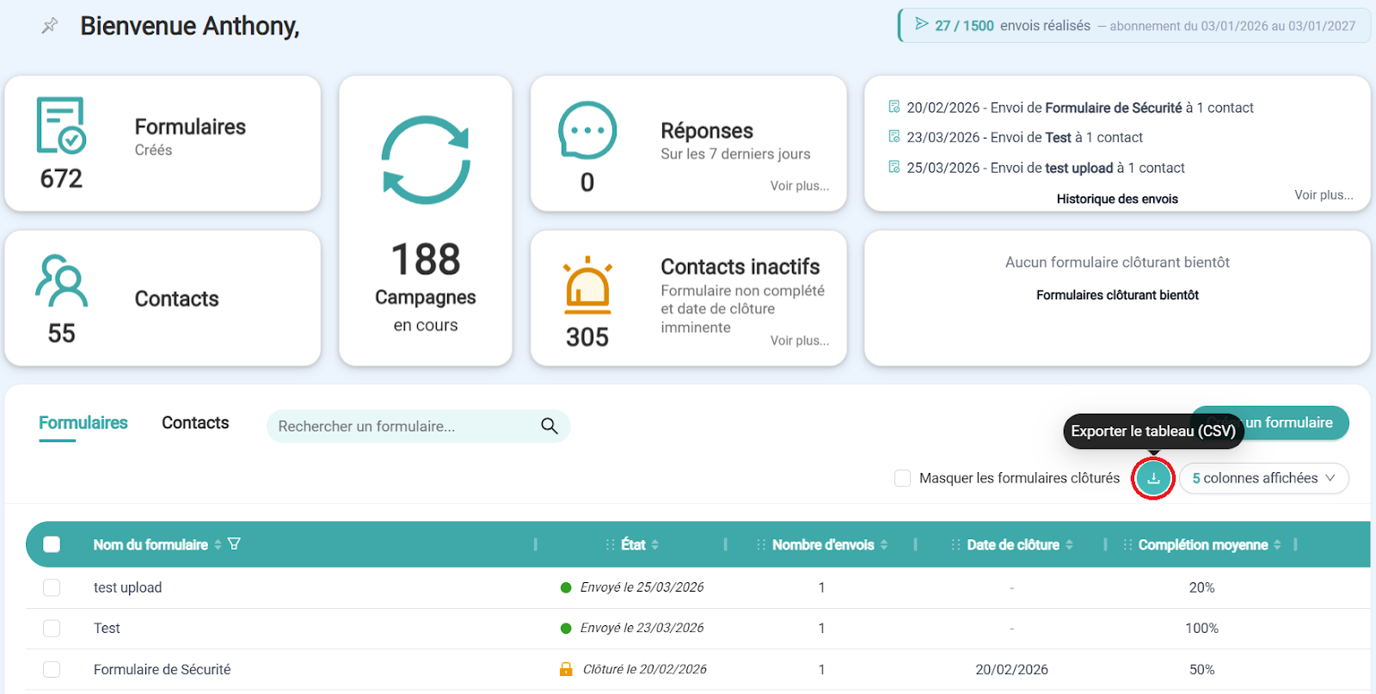Enable Masquer les formulaires clôturés checkbox
The width and height of the screenshot is (1376, 694).
902,478
